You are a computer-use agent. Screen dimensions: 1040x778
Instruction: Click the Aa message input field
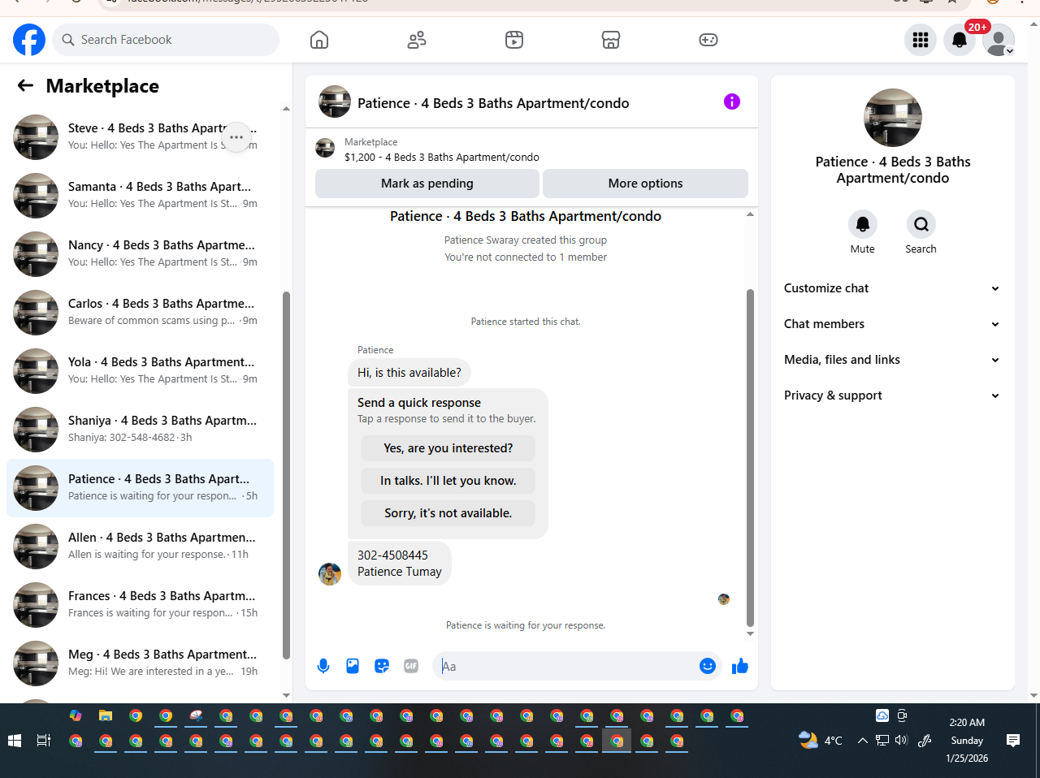(x=565, y=666)
